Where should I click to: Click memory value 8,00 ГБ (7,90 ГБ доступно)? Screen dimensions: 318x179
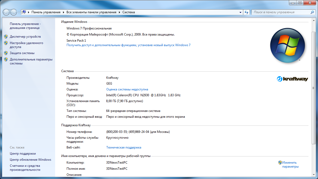coord(125,101)
